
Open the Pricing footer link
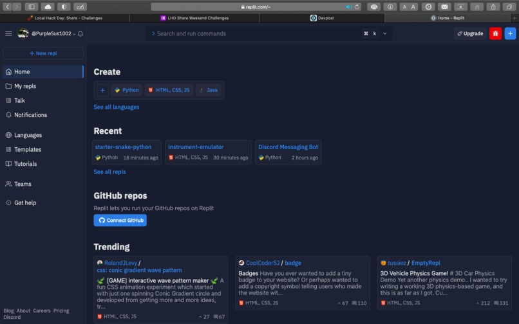point(61,310)
